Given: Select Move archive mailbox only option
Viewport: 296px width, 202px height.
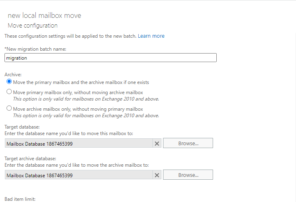Looking at the screenshot, I should [x=9, y=108].
